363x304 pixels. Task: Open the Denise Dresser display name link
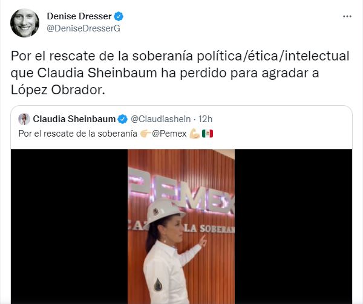(79, 16)
